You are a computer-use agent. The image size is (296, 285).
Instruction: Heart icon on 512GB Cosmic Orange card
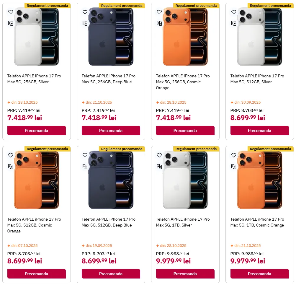[x=11, y=155]
